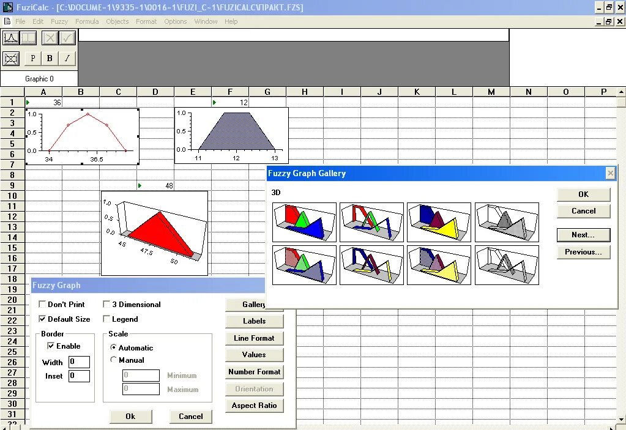The height and width of the screenshot is (430, 626).
Task: Click Next... in the gallery dialog
Action: [x=583, y=235]
